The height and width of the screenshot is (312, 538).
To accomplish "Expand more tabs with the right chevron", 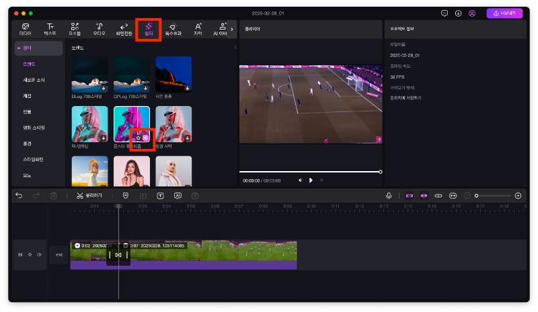I will tap(232, 29).
